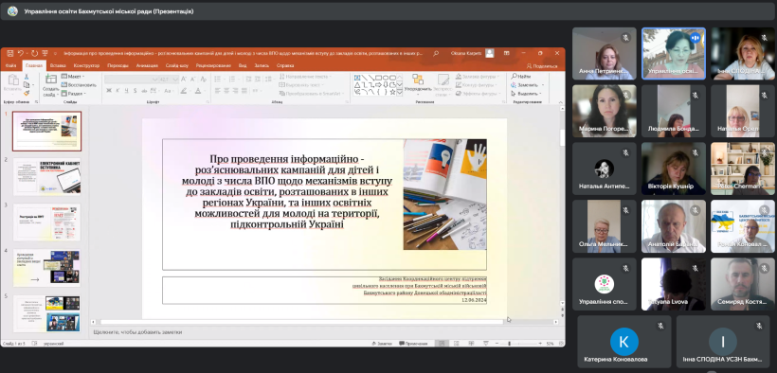
Task: Switch to the Переходы ribbon tab
Action: pos(117,65)
